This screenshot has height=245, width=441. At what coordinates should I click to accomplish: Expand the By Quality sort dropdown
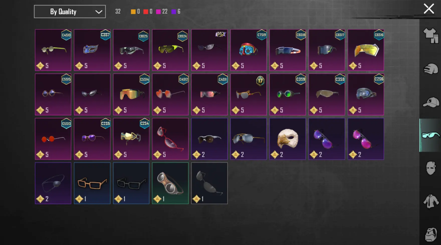click(70, 11)
